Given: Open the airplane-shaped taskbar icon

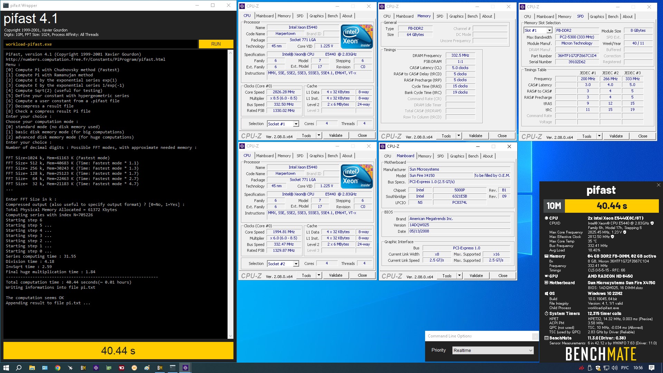Looking at the screenshot, I should [70, 368].
